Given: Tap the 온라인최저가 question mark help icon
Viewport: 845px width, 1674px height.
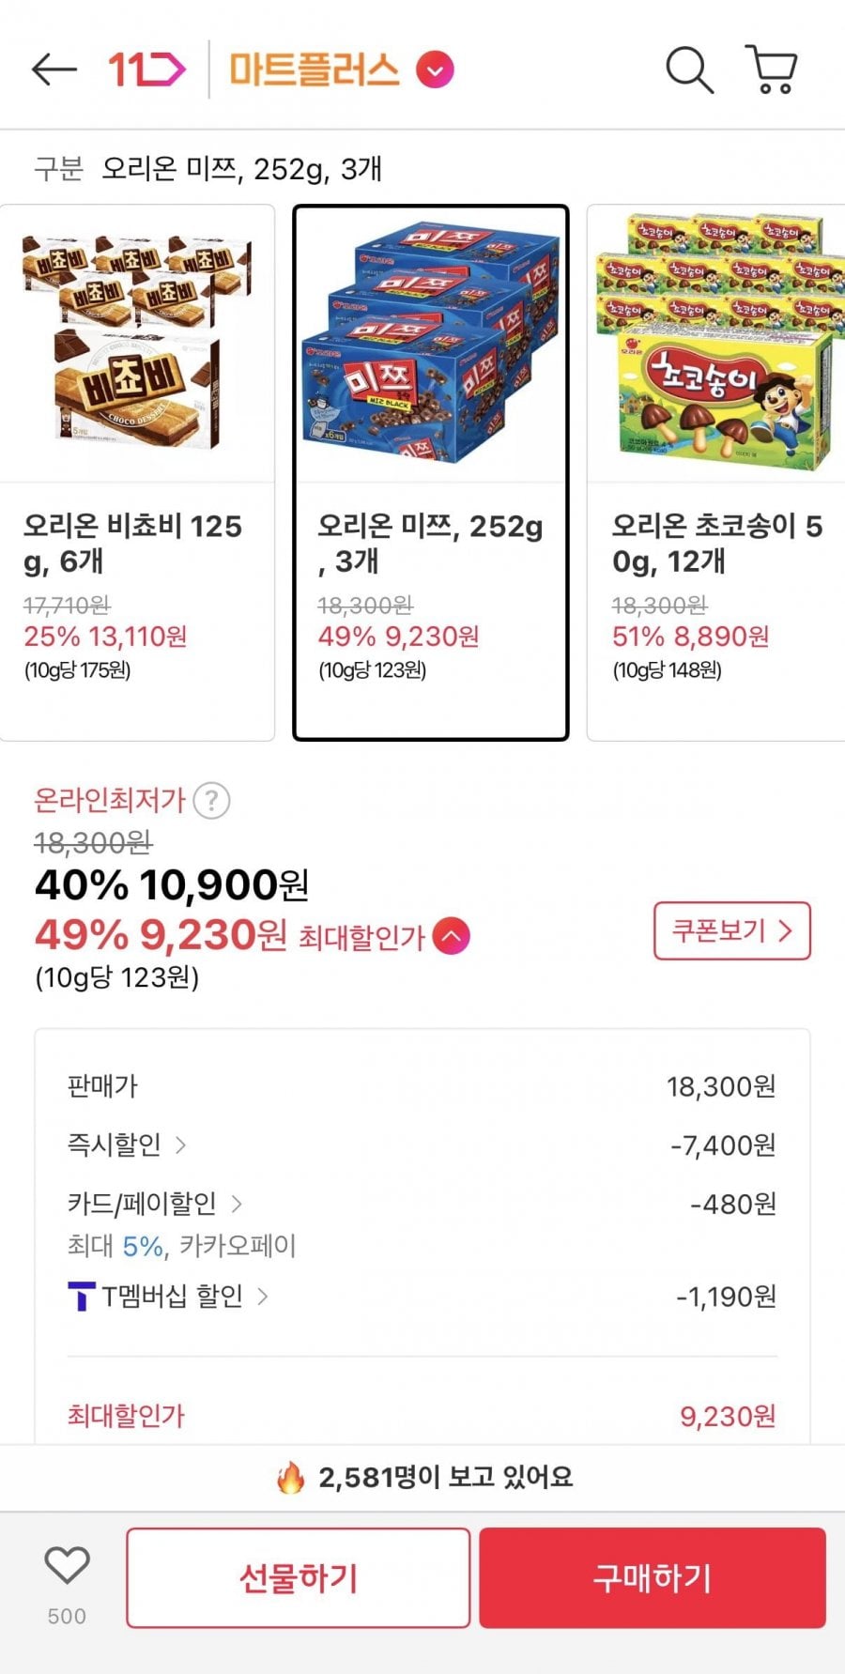Looking at the screenshot, I should [212, 801].
